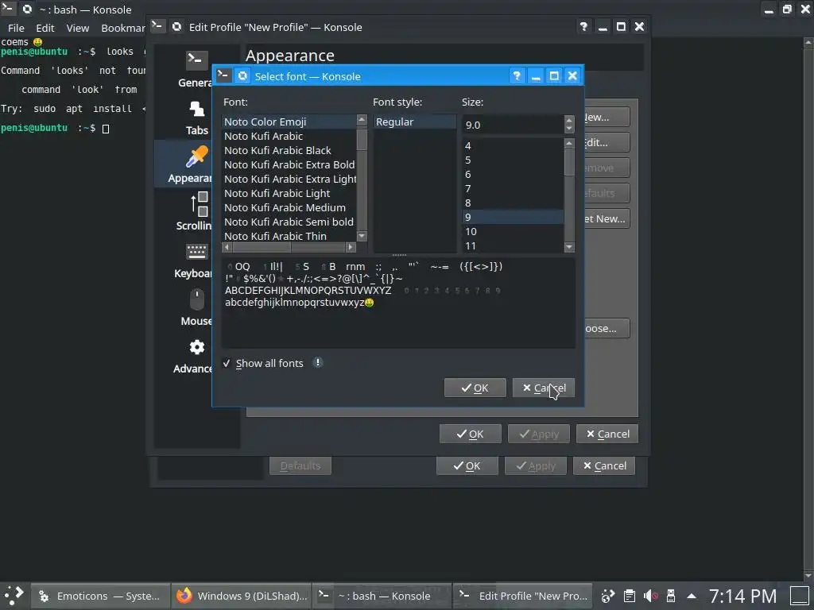The height and width of the screenshot is (610, 814).
Task: Click OK in the Edit Profile dialog
Action: click(x=471, y=434)
